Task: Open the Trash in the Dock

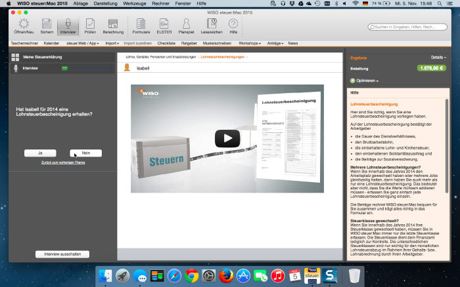Action: point(354,276)
